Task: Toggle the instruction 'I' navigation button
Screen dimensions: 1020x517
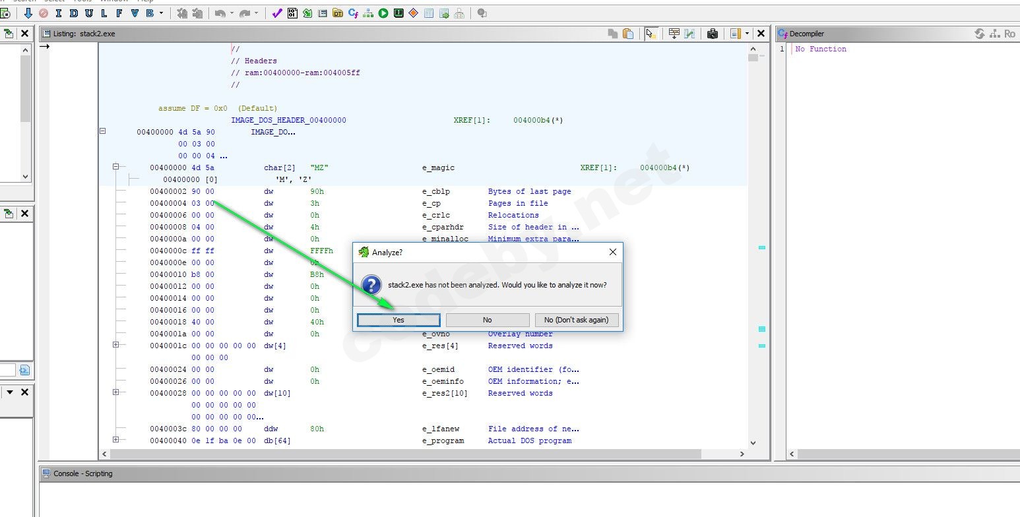Action: 59,13
